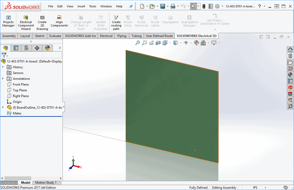Click the rebuild traffic light icon
Screen dimensions: 294x190
[x=204, y=6]
